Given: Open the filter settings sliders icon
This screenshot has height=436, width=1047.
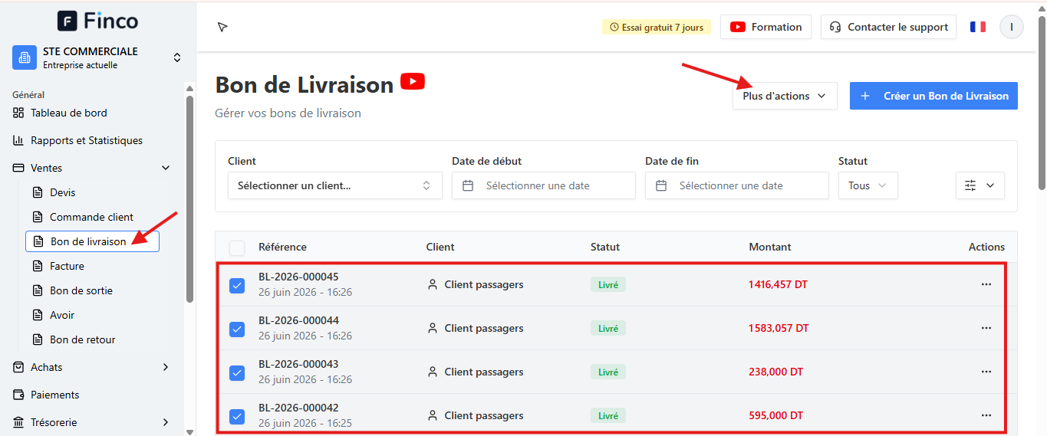Looking at the screenshot, I should [980, 185].
